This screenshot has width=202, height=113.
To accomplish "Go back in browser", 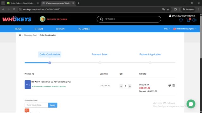I will pyautogui.click(x=3, y=9).
